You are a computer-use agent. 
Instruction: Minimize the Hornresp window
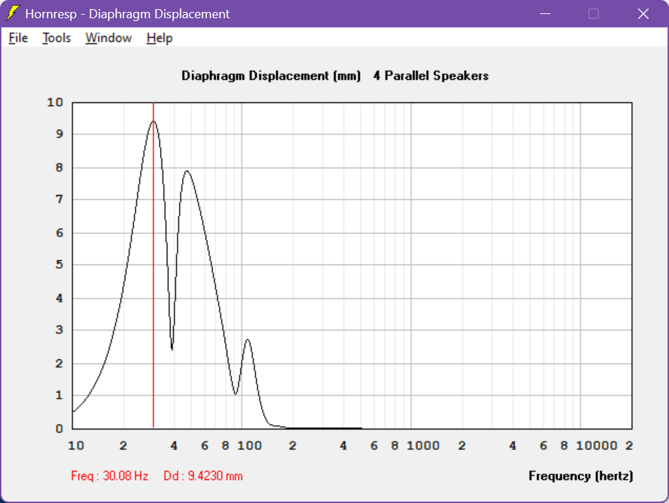click(545, 13)
